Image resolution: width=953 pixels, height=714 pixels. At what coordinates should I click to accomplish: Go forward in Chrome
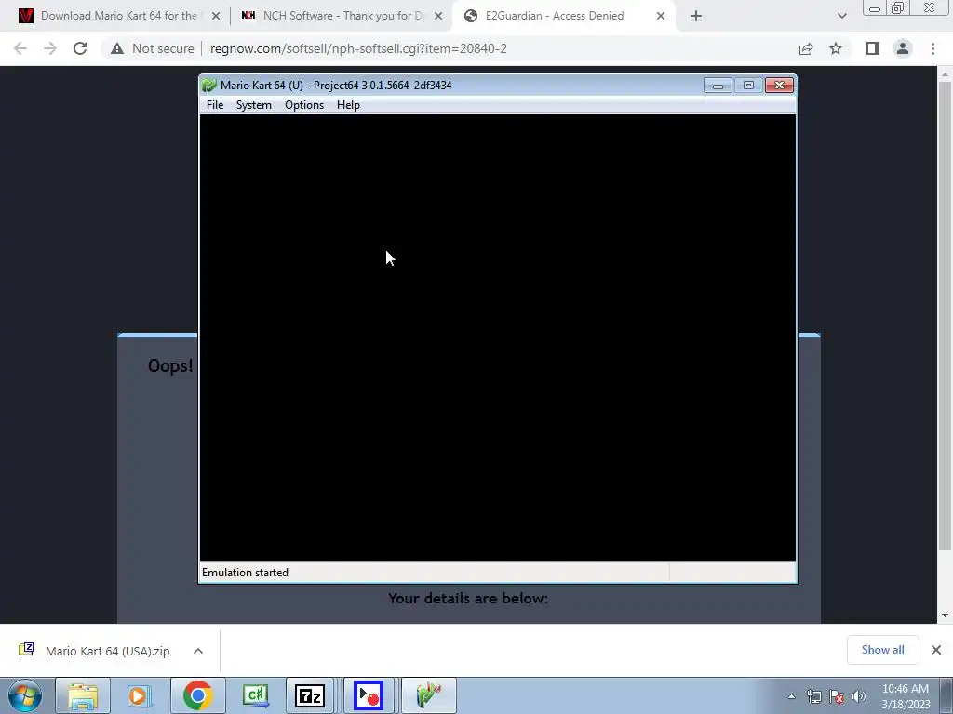coord(50,48)
